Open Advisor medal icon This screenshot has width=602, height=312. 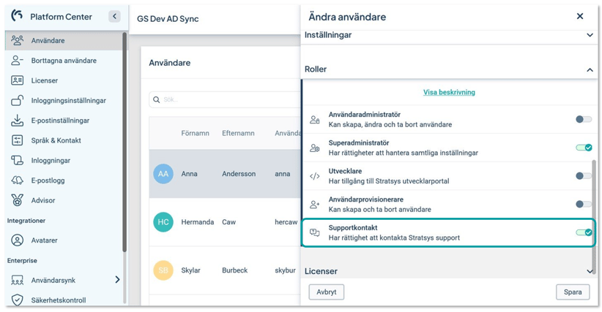[17, 200]
